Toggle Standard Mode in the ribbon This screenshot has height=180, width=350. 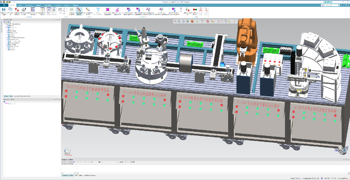pyautogui.click(x=79, y=11)
